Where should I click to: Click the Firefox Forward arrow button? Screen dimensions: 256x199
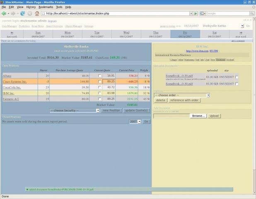point(13,14)
